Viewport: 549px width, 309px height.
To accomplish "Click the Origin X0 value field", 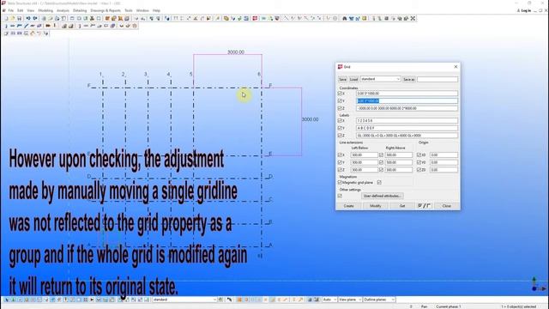I will [443, 154].
